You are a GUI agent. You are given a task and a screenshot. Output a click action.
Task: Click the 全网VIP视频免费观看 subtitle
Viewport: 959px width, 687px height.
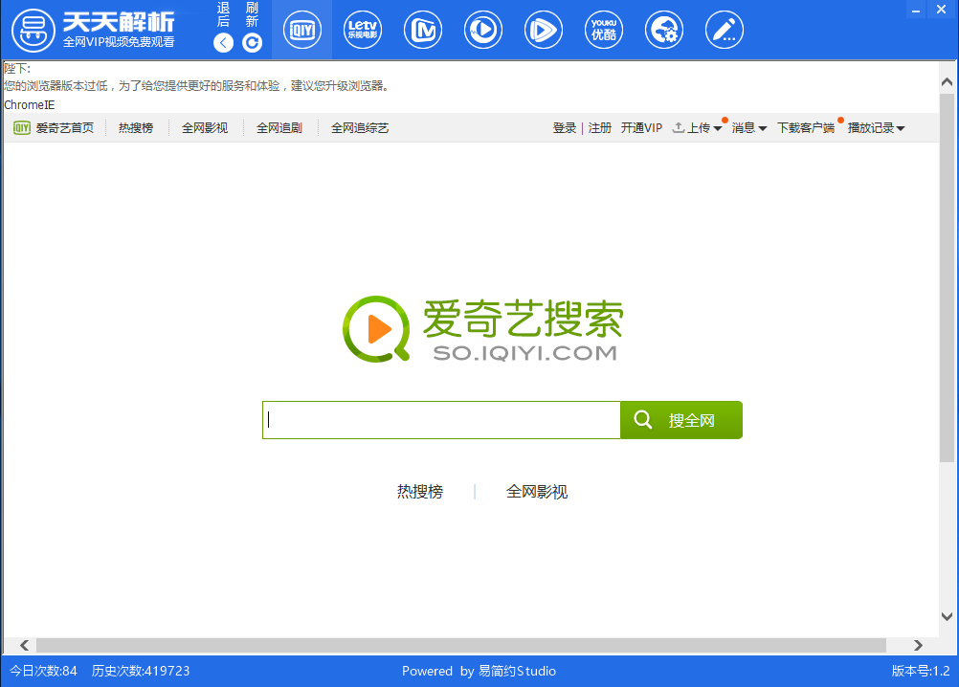point(119,41)
